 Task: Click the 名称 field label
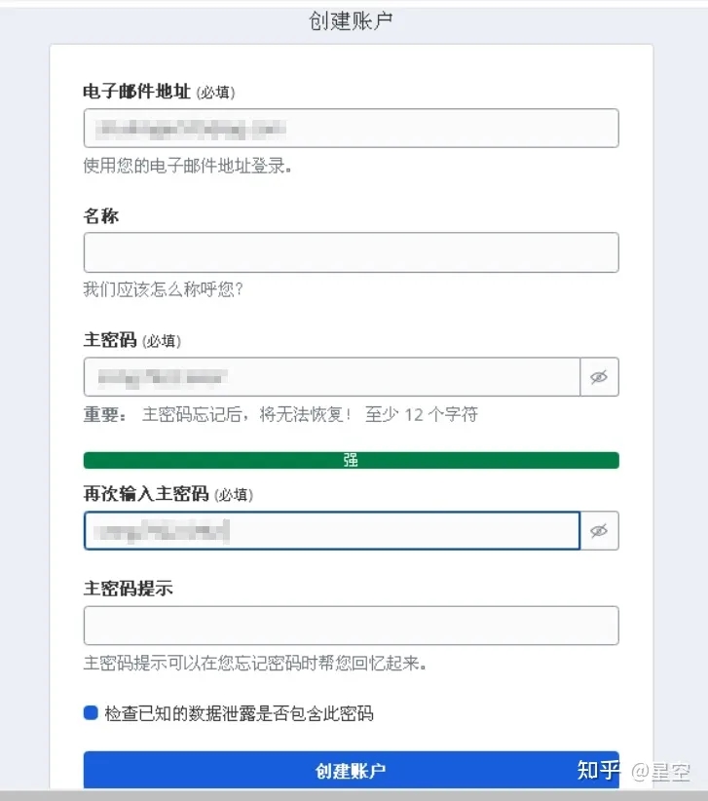point(101,216)
